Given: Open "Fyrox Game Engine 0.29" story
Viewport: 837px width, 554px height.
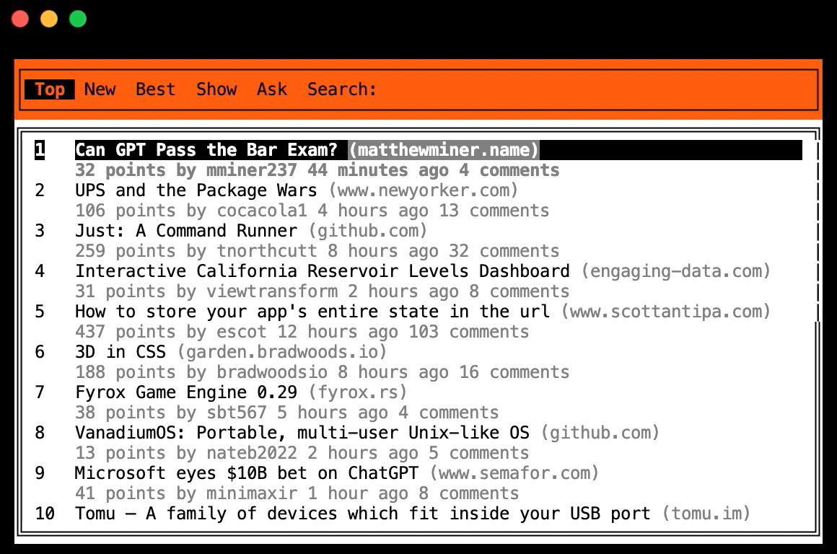Looking at the screenshot, I should [x=185, y=392].
